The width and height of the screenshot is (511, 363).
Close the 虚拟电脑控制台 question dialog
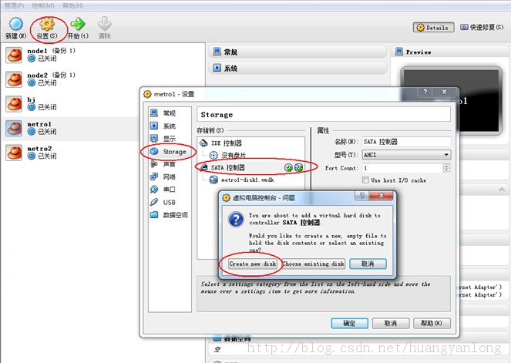coord(381,196)
